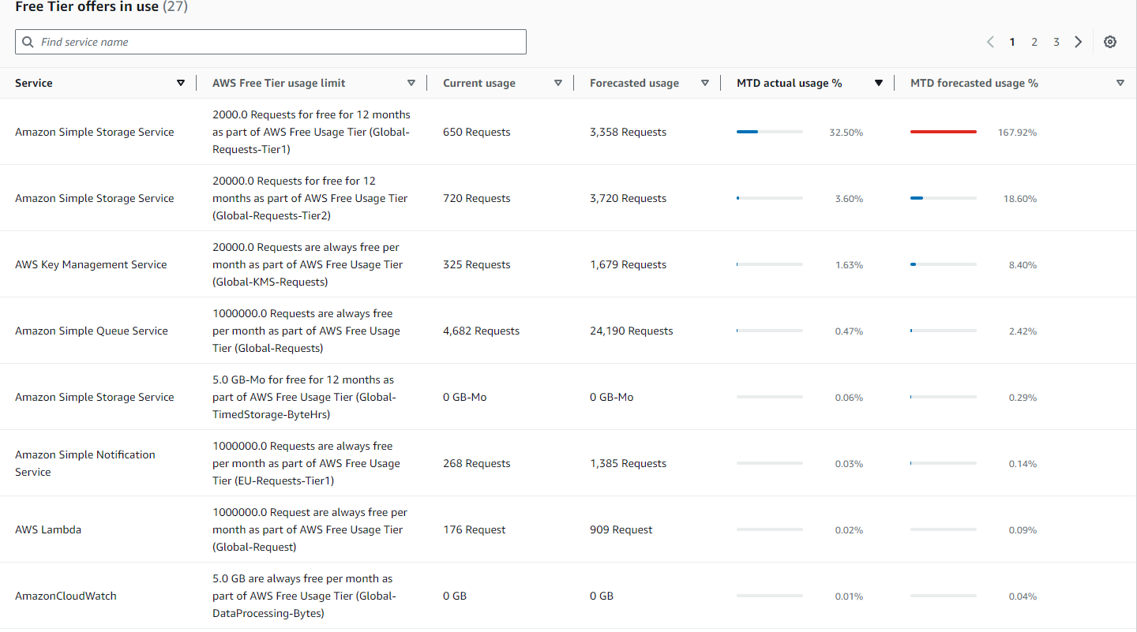This screenshot has width=1137, height=632.
Task: Click the Global-Requests-Tier2 usage limit description
Action: [310, 198]
